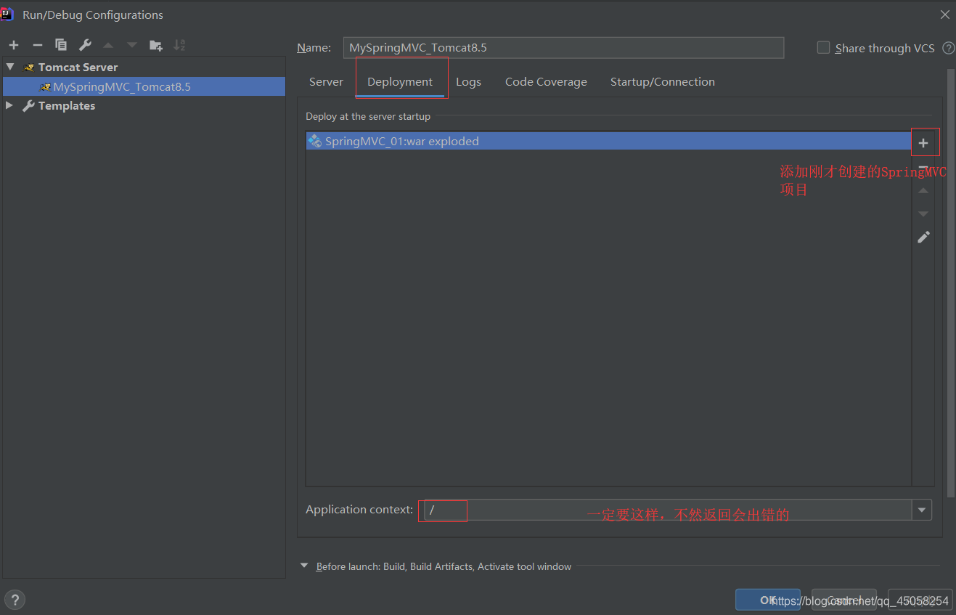Screen dimensions: 956x615
Task: Collapse the Tomcat Server tree node
Action: tap(10, 67)
